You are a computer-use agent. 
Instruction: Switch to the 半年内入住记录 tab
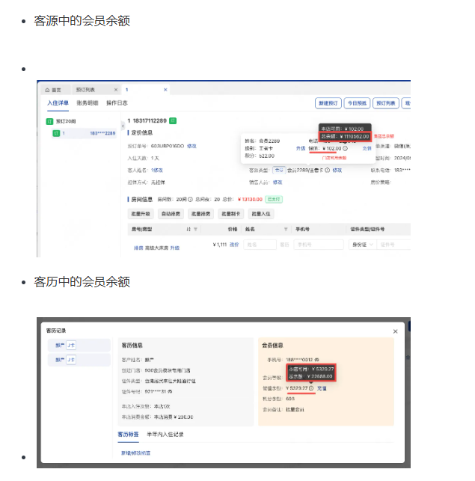[x=165, y=435]
